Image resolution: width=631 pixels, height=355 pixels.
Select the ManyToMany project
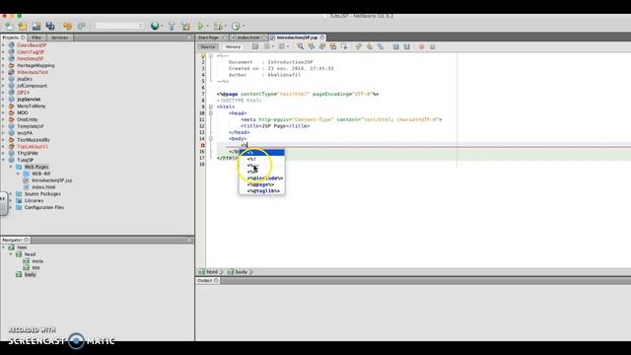(x=31, y=106)
